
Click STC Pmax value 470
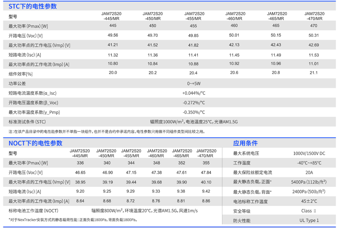[x=314, y=25]
